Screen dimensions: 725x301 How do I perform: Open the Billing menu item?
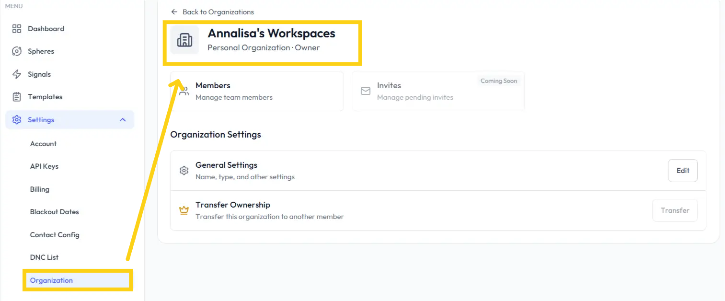point(40,189)
